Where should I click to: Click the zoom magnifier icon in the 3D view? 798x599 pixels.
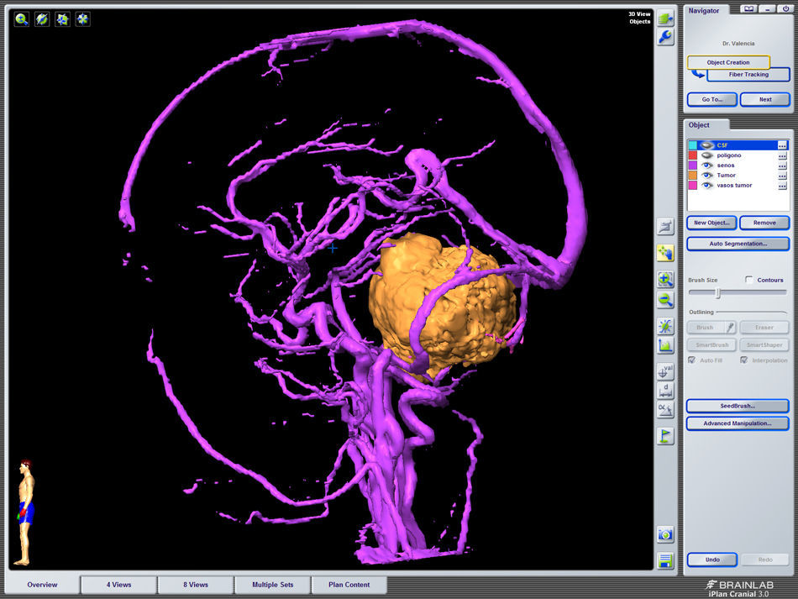(x=22, y=18)
